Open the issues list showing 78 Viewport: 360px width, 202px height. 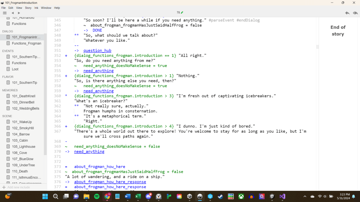coord(180,13)
